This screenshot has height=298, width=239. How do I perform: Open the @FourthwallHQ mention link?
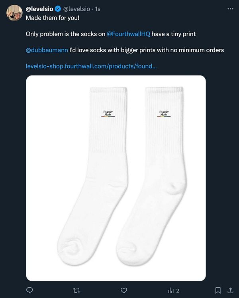pos(128,34)
